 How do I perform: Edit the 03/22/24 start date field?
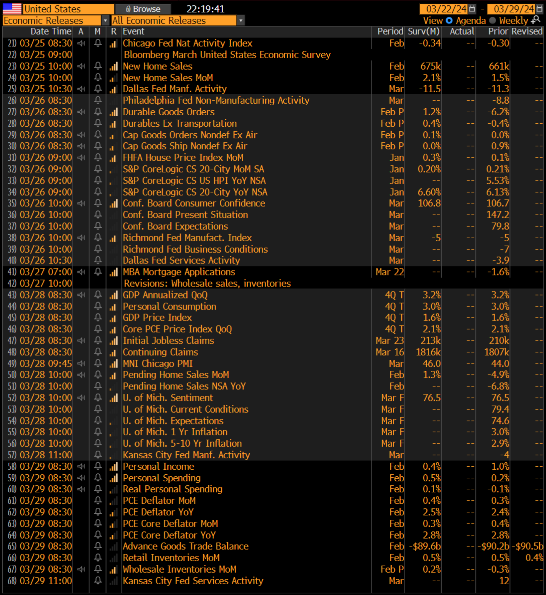pos(444,9)
